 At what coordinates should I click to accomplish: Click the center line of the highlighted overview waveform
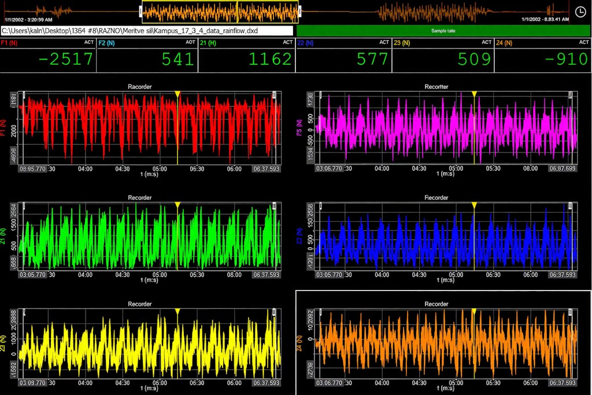pyautogui.click(x=237, y=12)
